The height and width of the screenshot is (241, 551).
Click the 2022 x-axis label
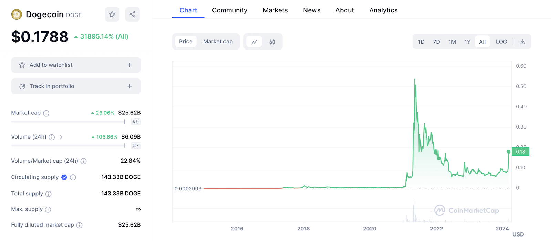click(436, 229)
